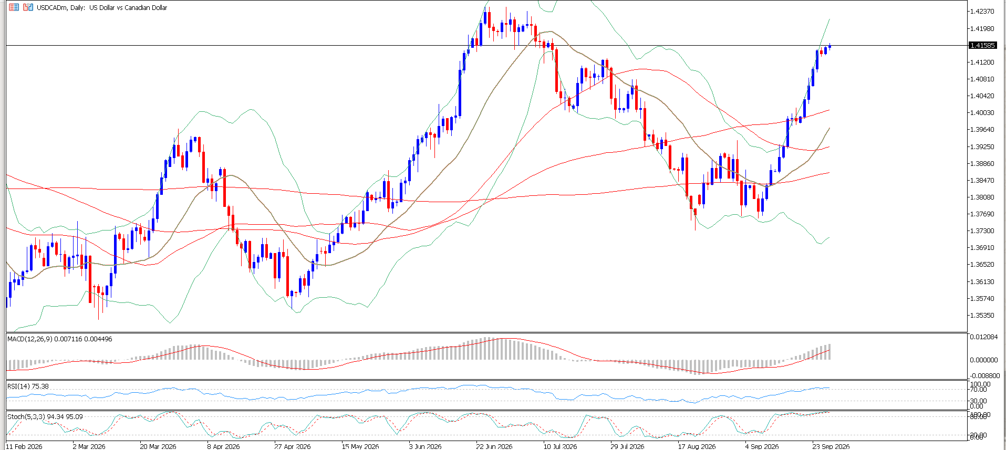Click the 1.37300 price level label
1006x450 pixels.
tap(982, 231)
